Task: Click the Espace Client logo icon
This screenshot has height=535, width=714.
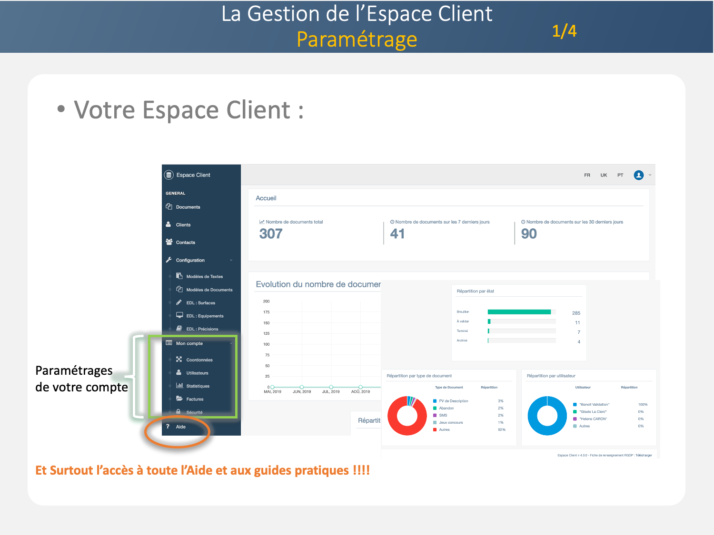Action: [x=169, y=175]
